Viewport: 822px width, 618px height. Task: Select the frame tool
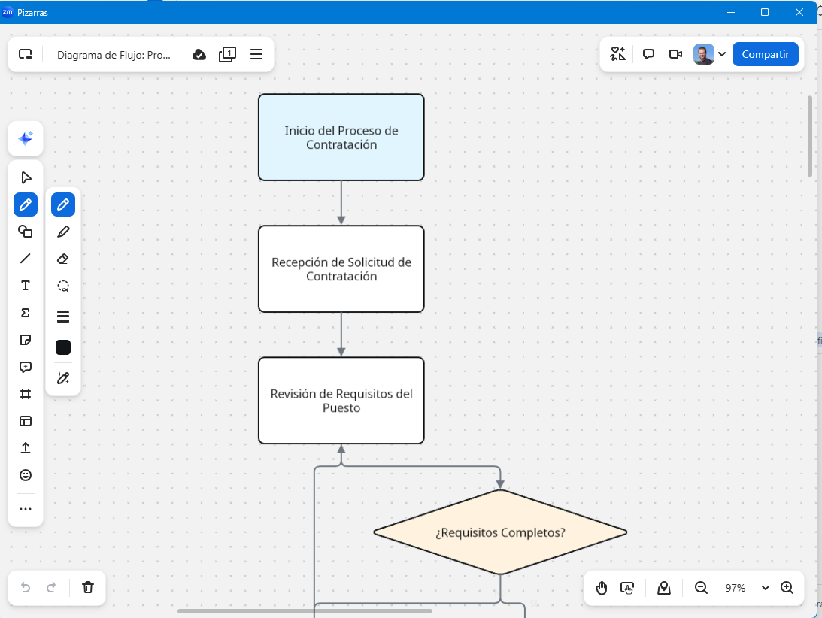[x=26, y=394]
